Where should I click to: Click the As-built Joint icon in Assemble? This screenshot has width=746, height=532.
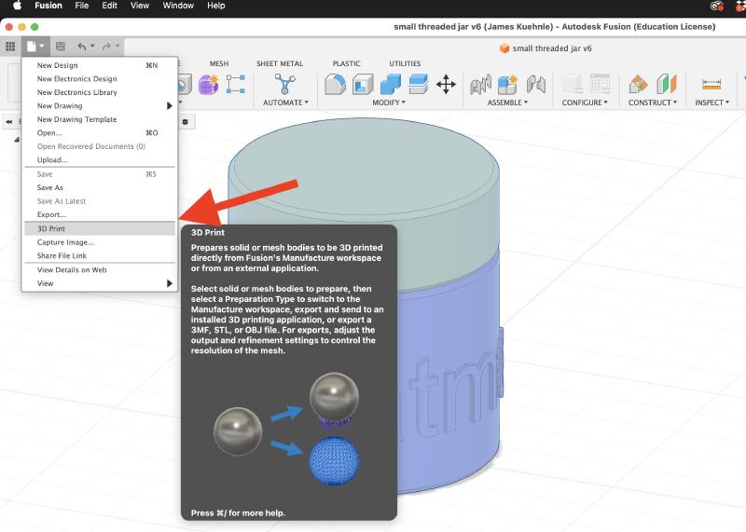(536, 85)
